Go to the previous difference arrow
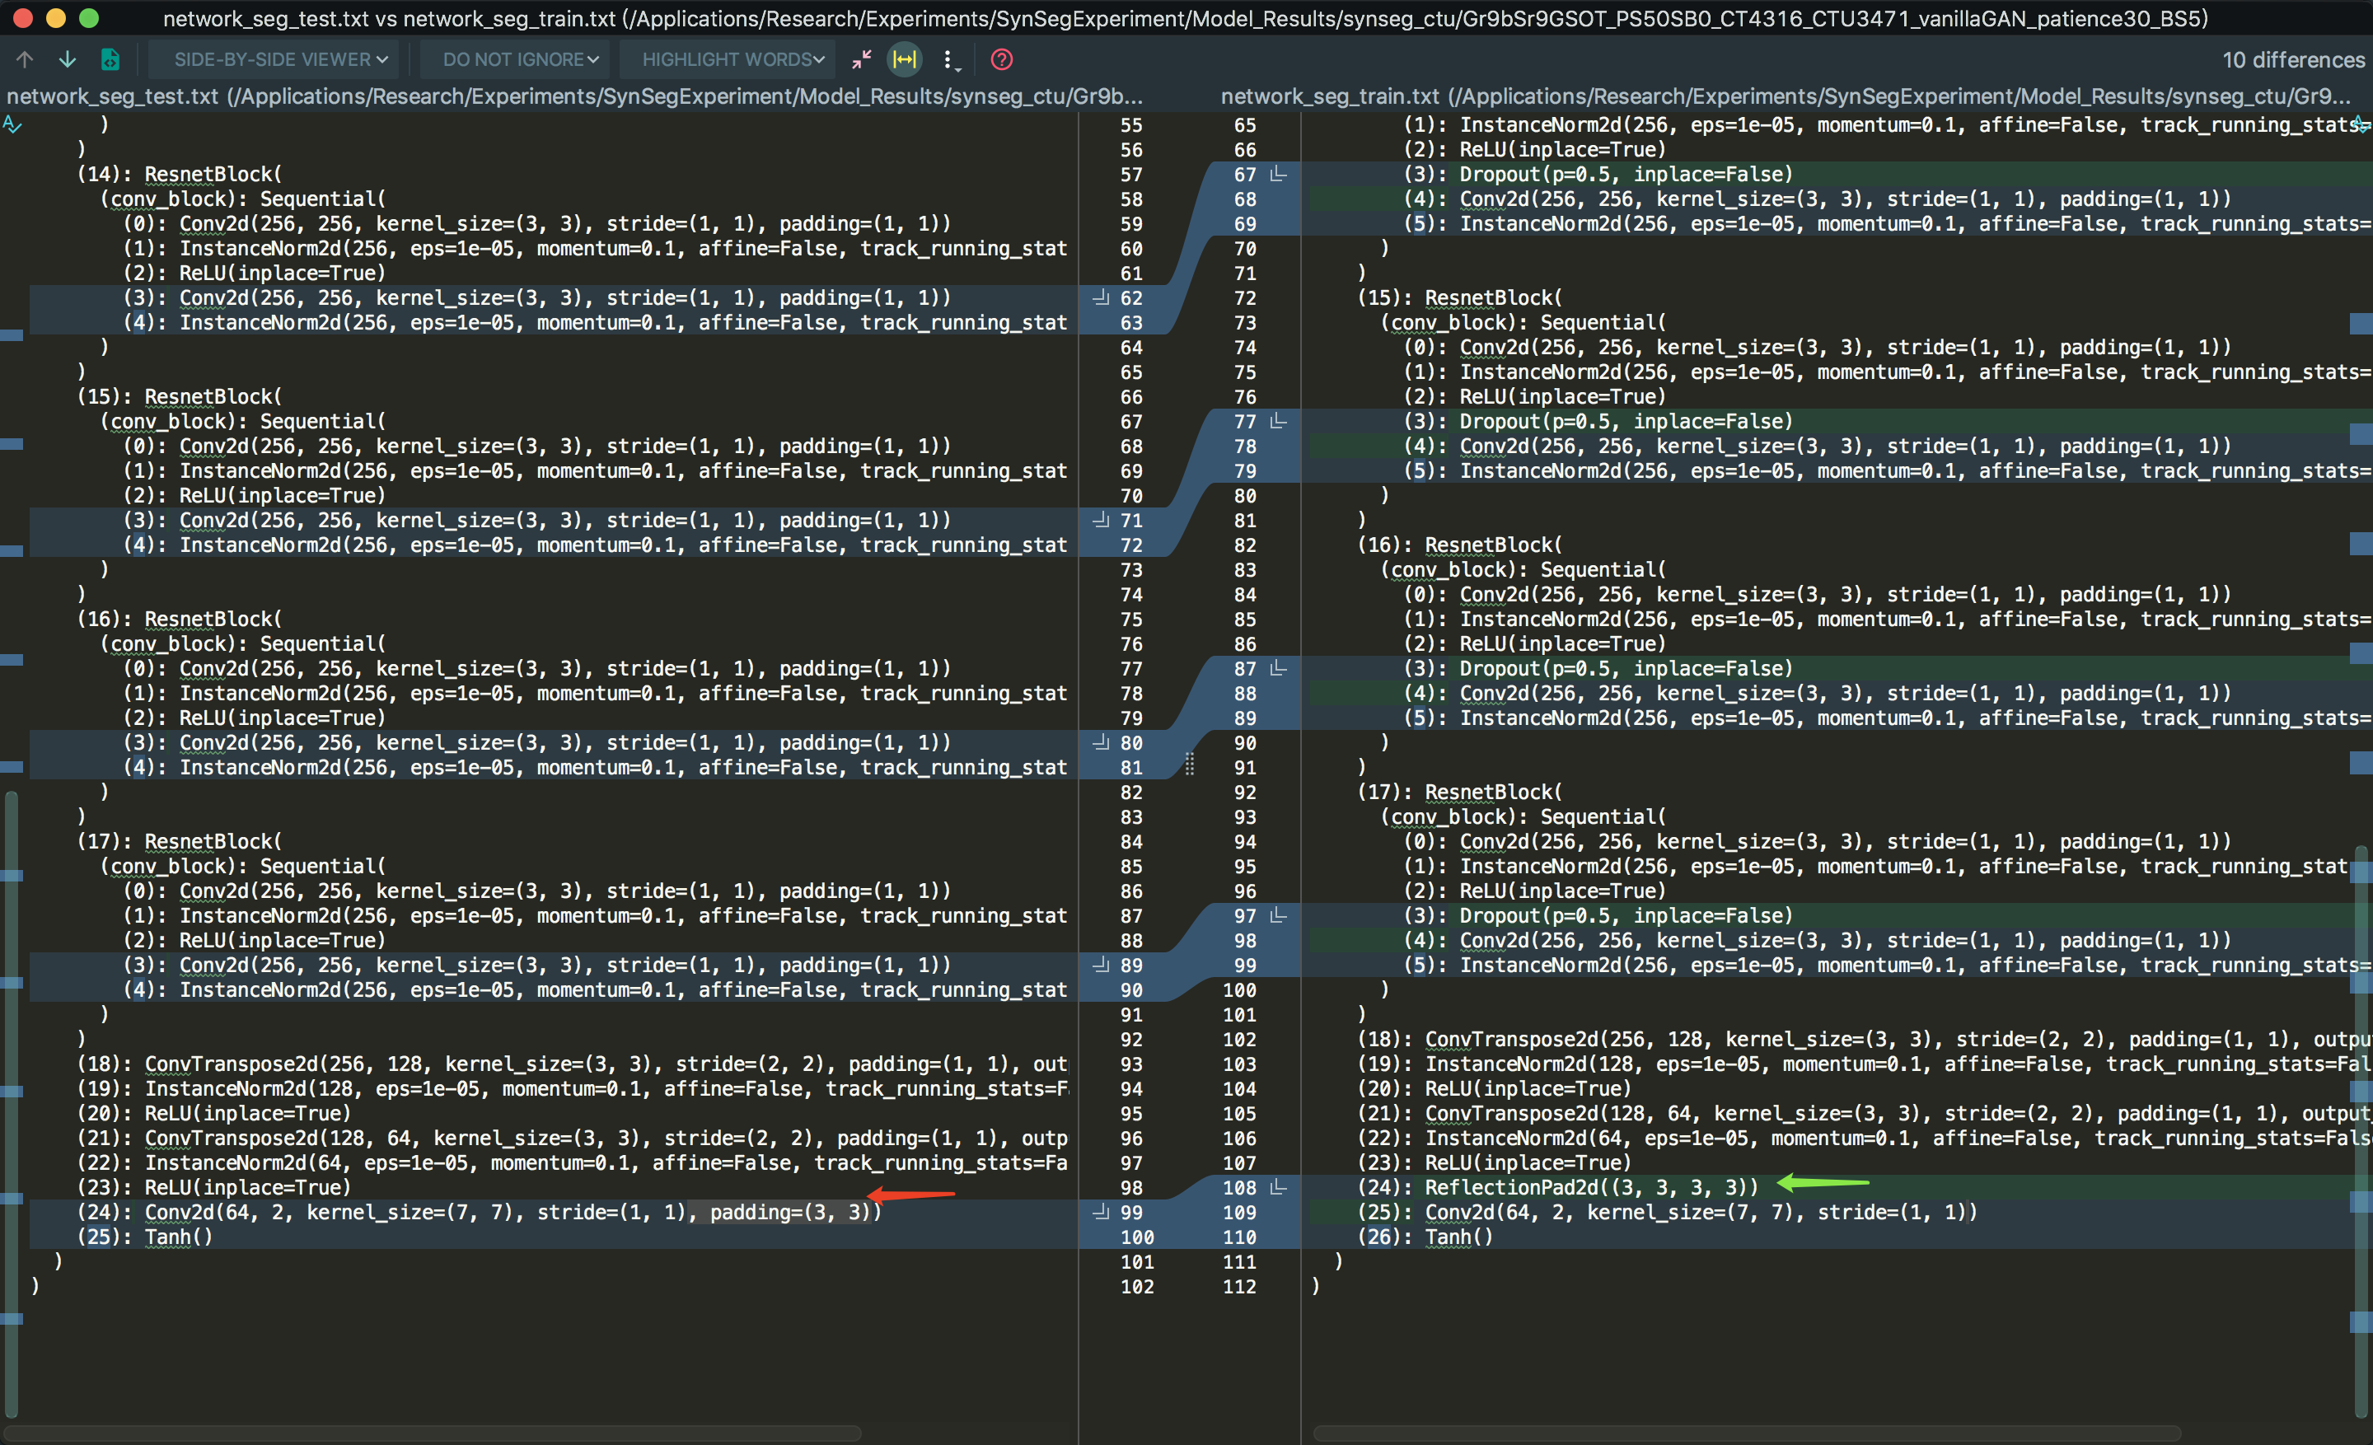 (25, 59)
